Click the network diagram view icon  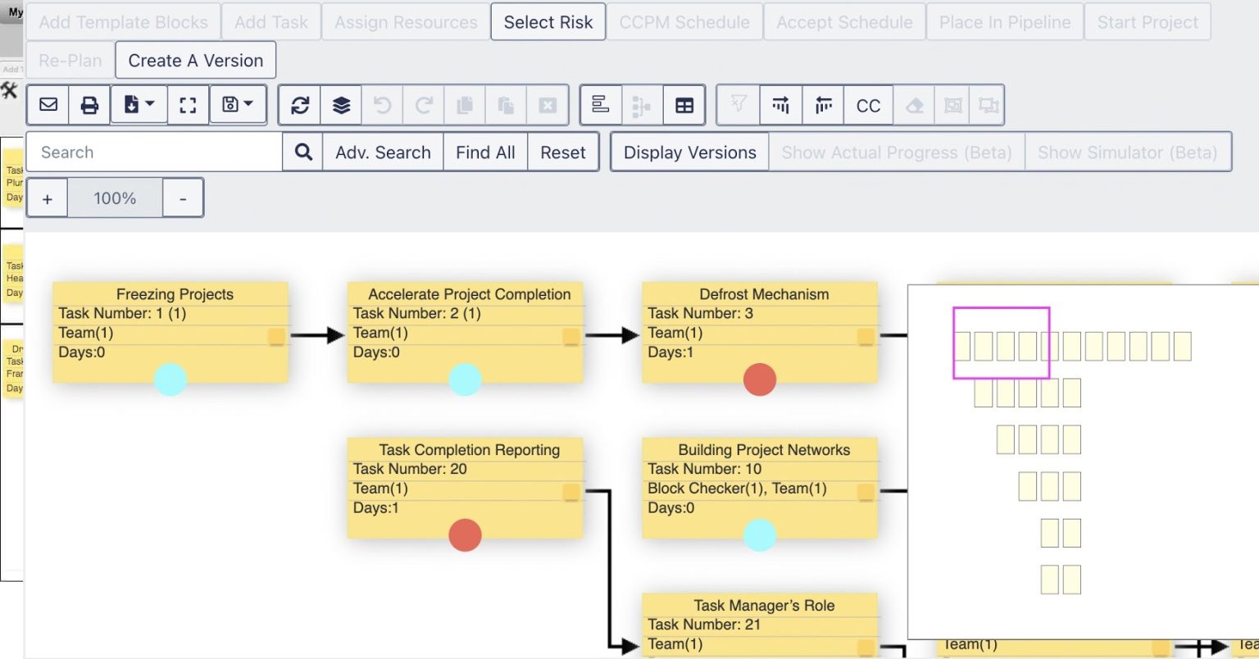point(642,105)
